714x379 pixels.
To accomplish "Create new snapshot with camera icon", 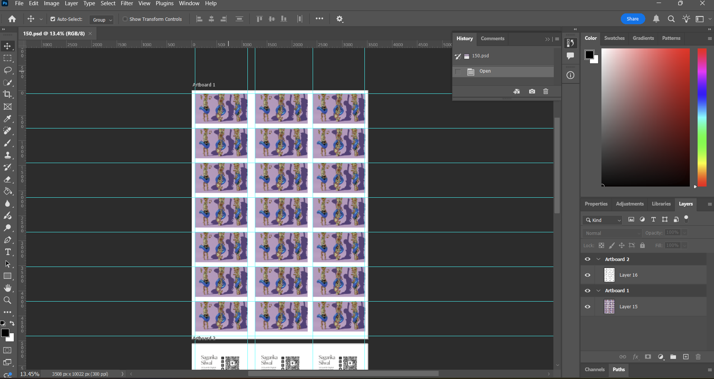I will [532, 91].
